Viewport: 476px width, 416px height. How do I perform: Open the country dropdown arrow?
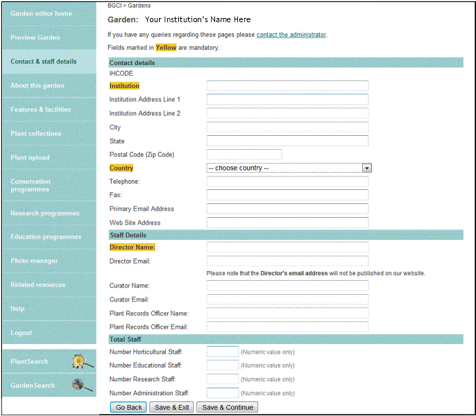coord(366,168)
